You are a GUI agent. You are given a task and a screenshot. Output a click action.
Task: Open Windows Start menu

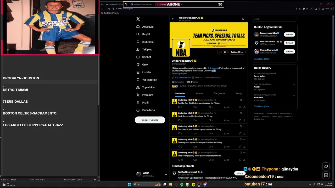point(129,184)
